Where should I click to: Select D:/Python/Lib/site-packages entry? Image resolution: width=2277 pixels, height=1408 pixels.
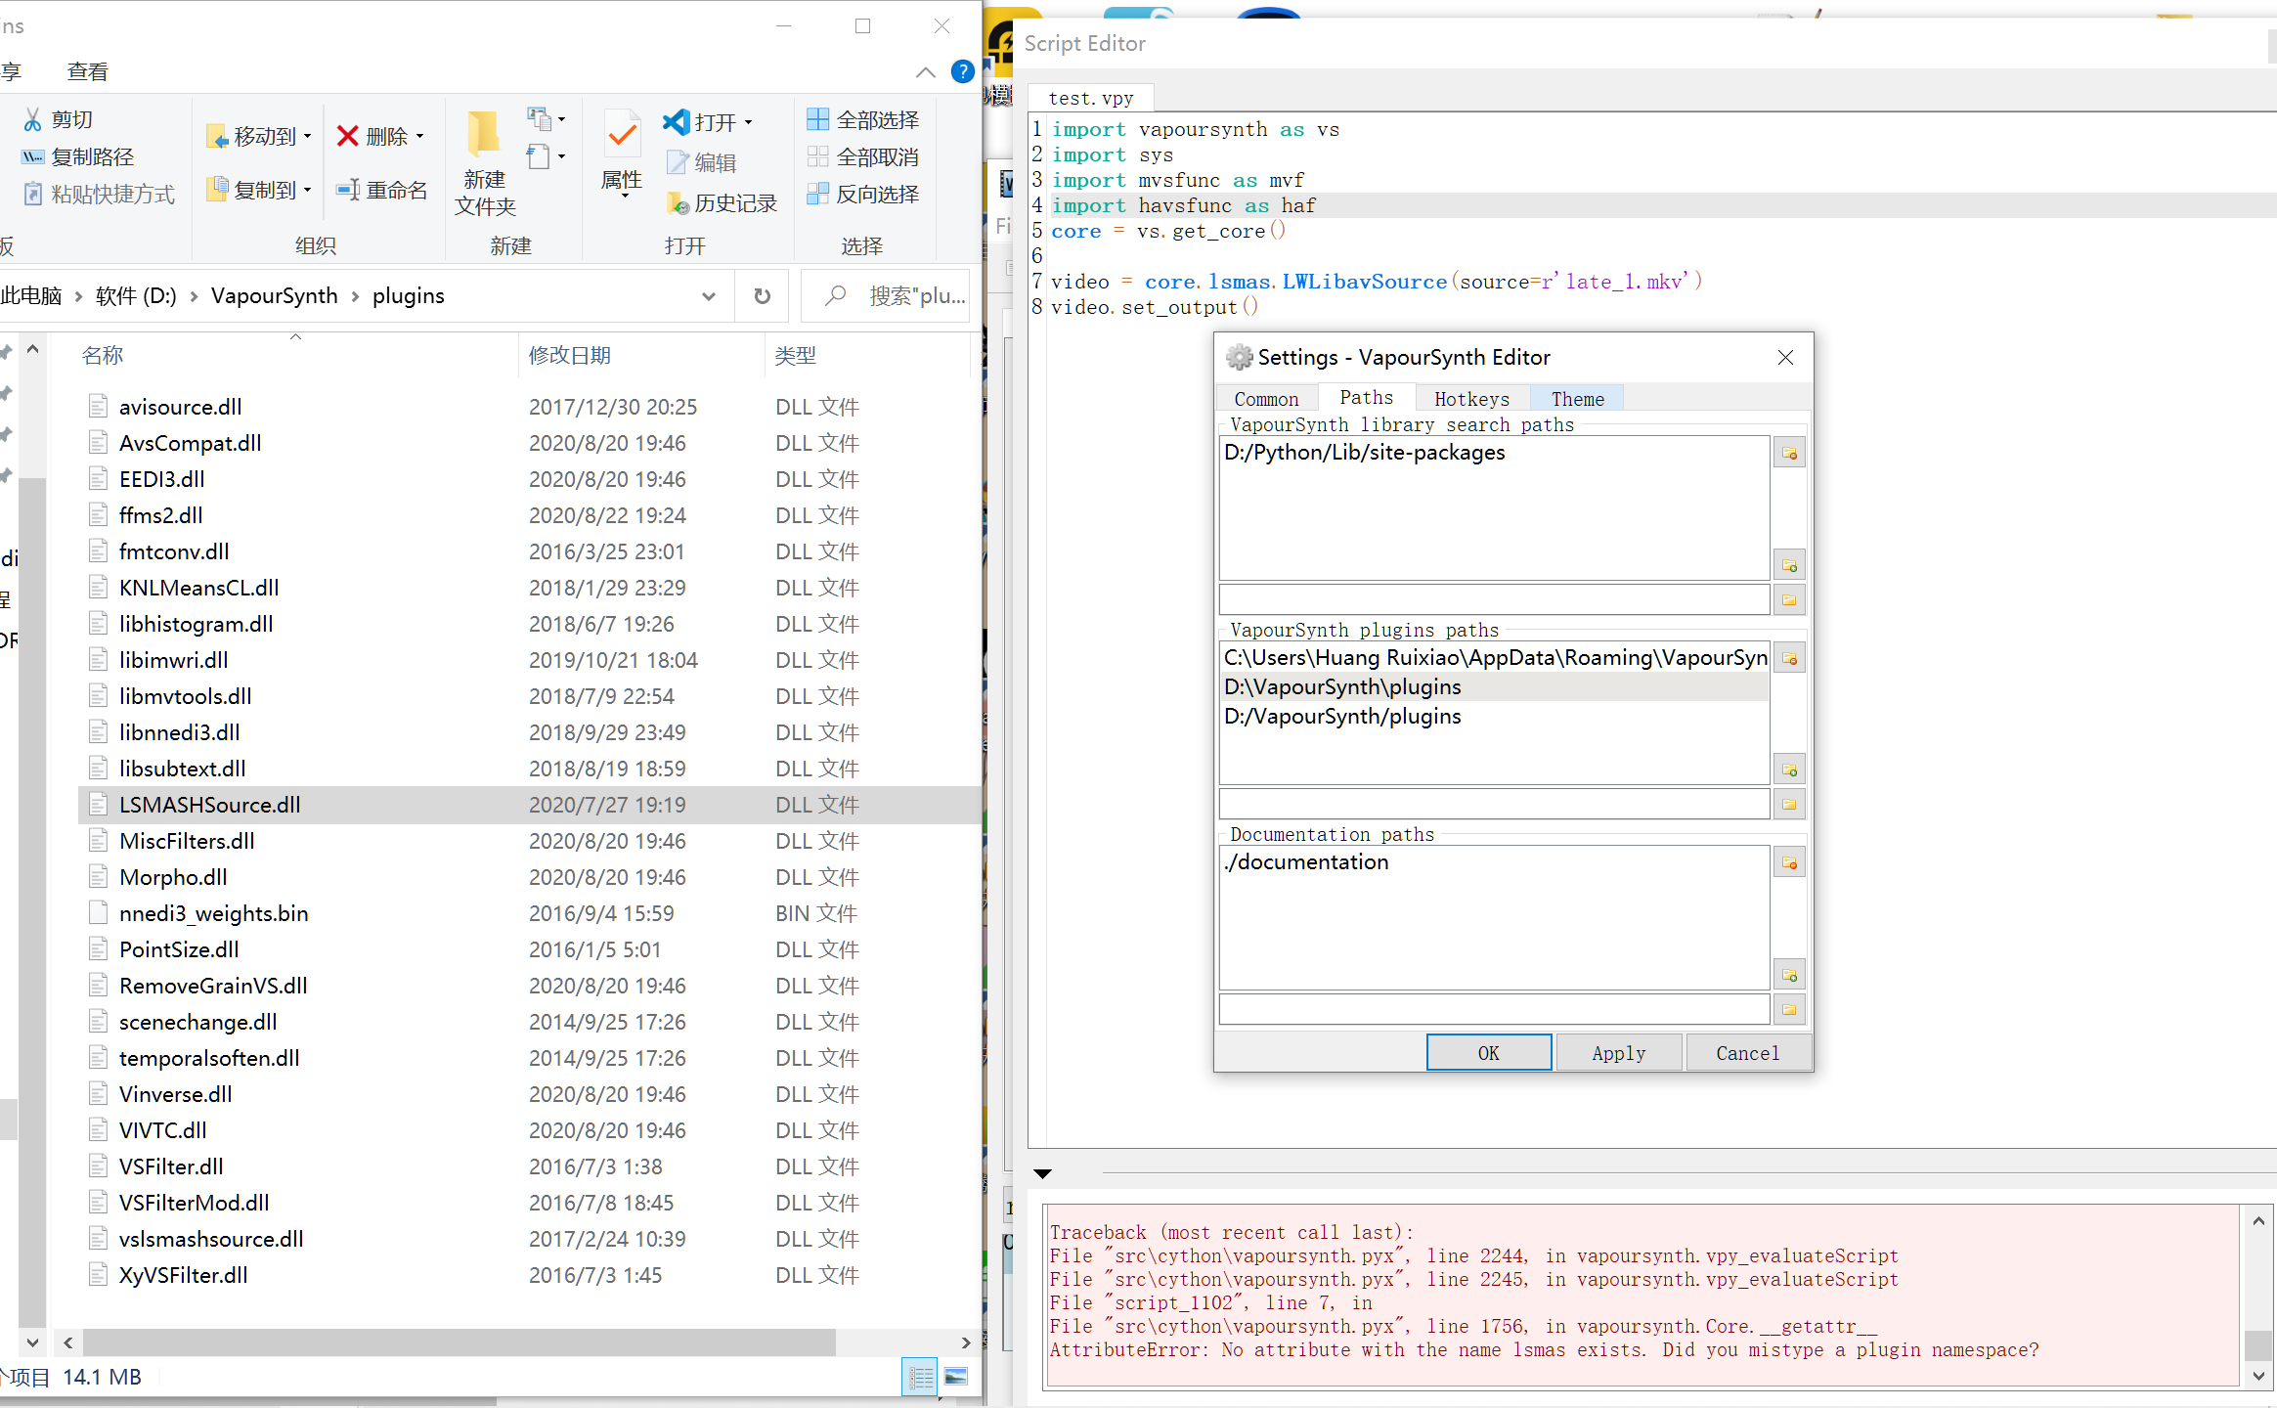1494,453
